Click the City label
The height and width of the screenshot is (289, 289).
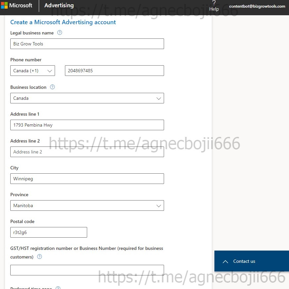14,168
